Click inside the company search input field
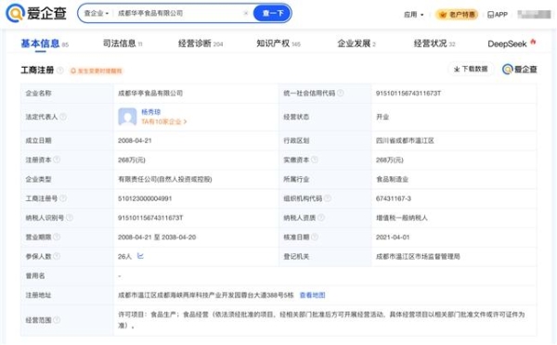 coord(177,14)
